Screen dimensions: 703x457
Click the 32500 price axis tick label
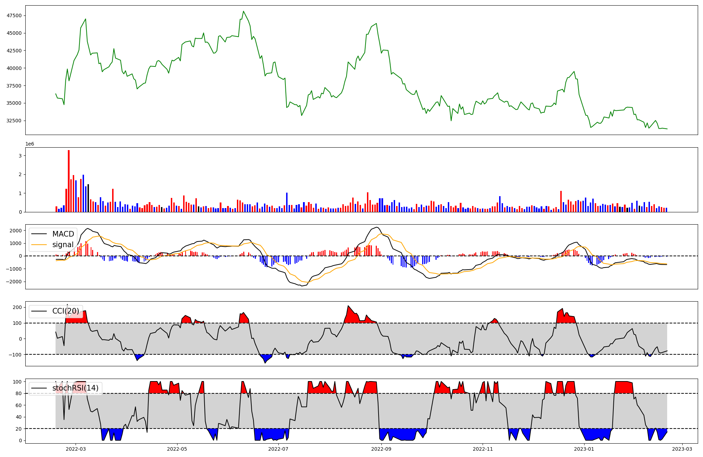coord(14,121)
